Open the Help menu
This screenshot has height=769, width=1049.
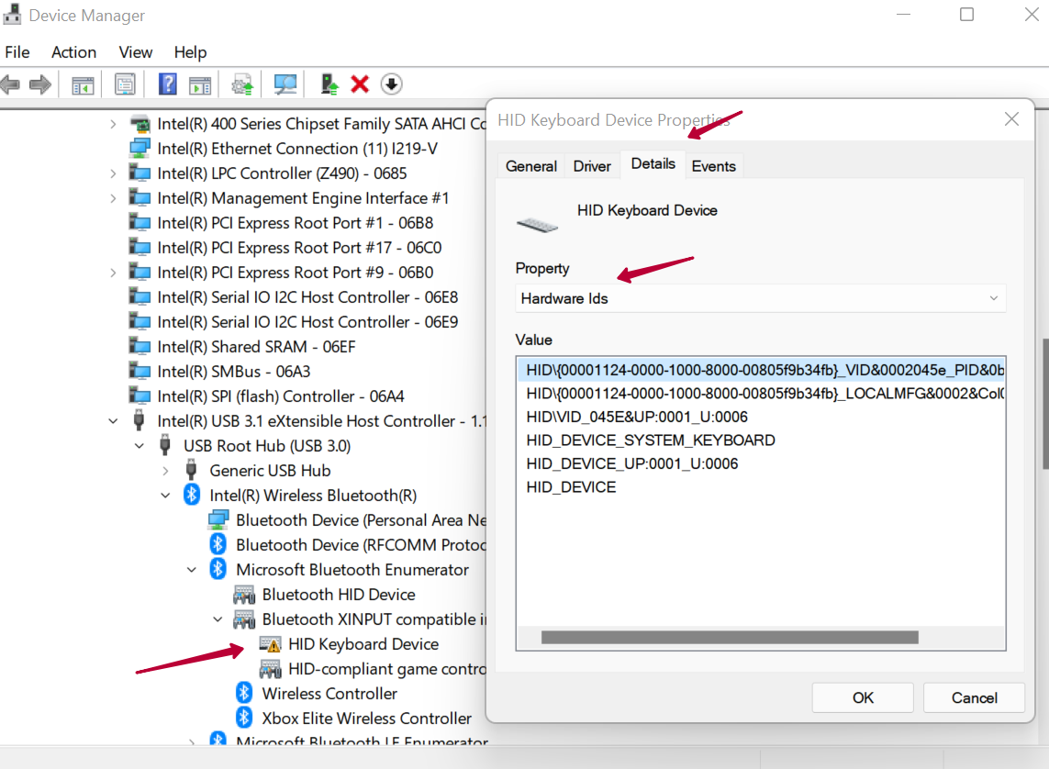pyautogui.click(x=190, y=52)
